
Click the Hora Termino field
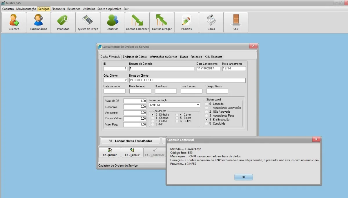pos(191,91)
